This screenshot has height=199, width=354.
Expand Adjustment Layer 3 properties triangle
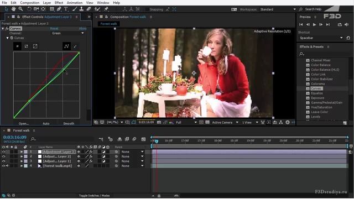[x=22, y=152]
